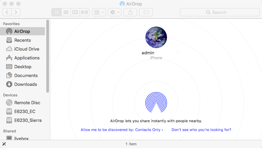Click the Share toolbar button
Viewport: 262px width, 148px height.
click(x=130, y=12)
